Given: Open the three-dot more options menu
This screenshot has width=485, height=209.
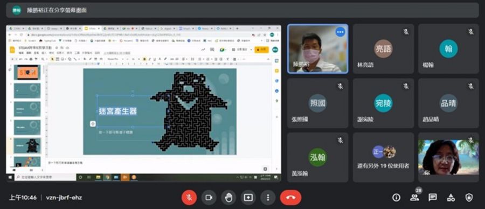Looking at the screenshot, I should coord(268,197).
